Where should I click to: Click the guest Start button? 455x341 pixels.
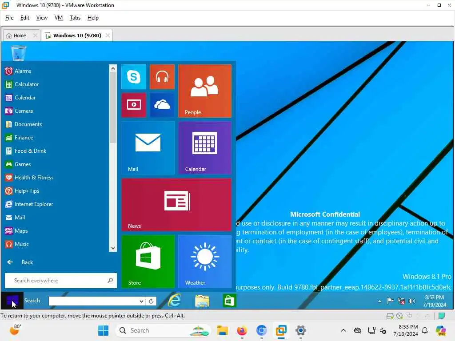coord(12,301)
